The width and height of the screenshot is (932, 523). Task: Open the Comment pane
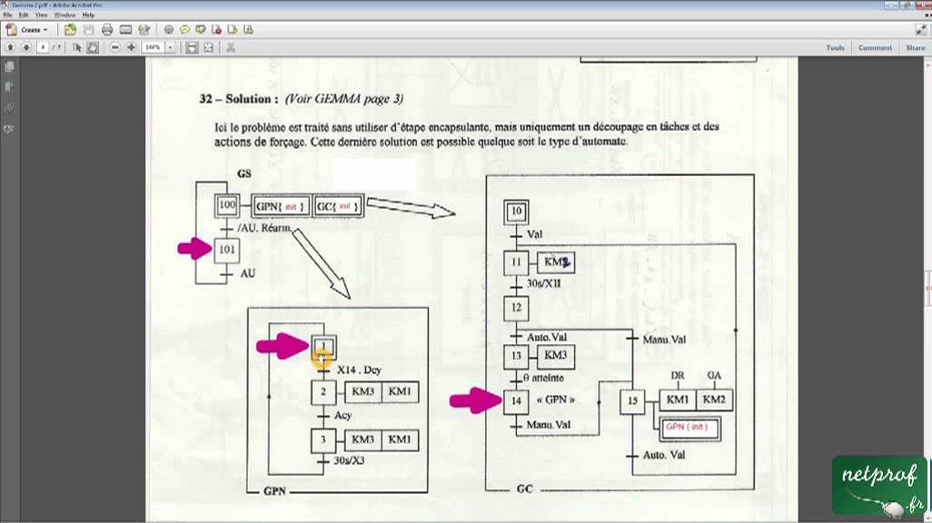(x=875, y=47)
